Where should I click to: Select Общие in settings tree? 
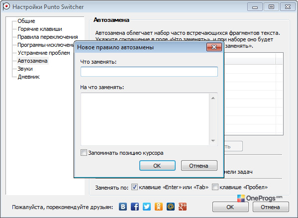(26, 21)
